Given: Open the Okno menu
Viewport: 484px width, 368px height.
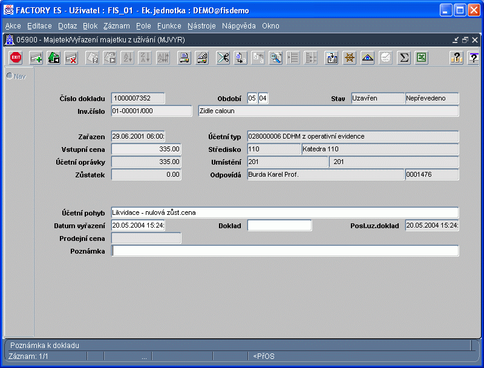Looking at the screenshot, I should pyautogui.click(x=270, y=26).
